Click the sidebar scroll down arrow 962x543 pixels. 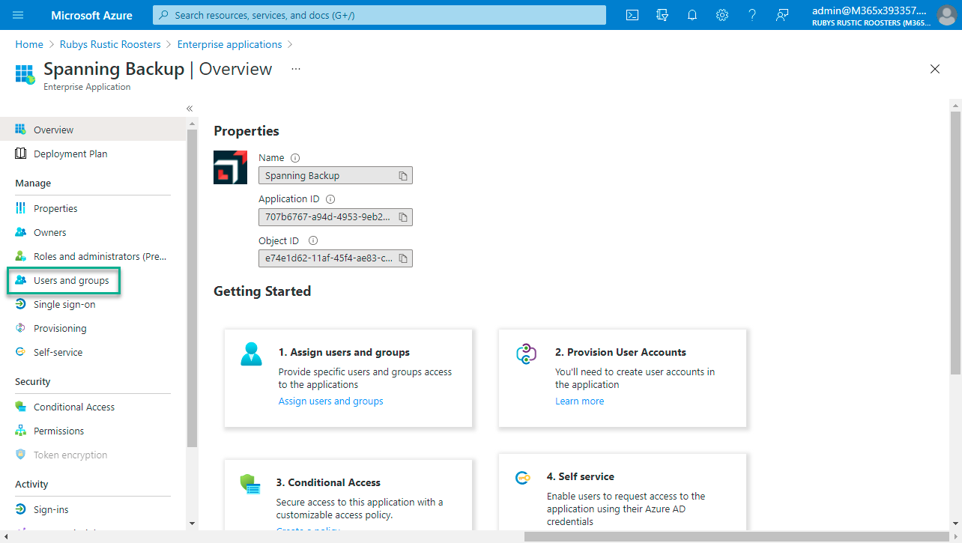(192, 523)
